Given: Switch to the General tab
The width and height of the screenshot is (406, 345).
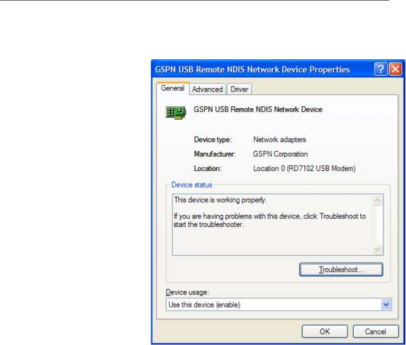Looking at the screenshot, I should [173, 88].
